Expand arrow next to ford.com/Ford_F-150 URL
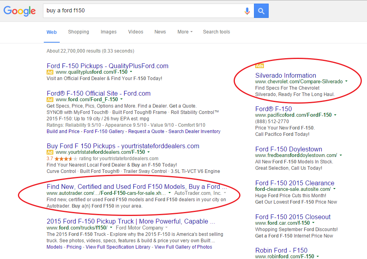 [121, 99]
